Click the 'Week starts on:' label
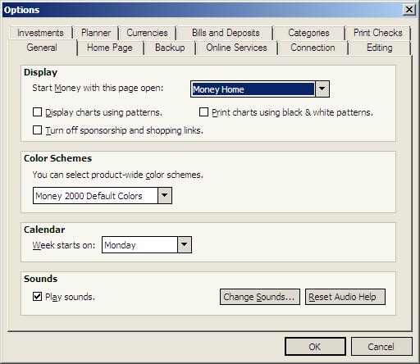Image resolution: width=420 pixels, height=364 pixels. (x=64, y=245)
